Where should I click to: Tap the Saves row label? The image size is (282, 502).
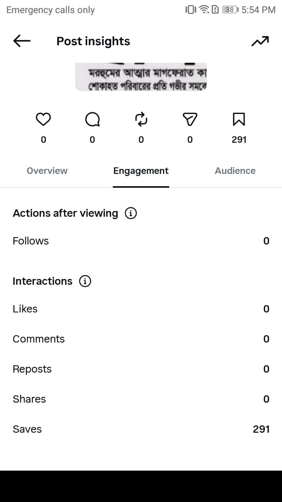point(27,429)
